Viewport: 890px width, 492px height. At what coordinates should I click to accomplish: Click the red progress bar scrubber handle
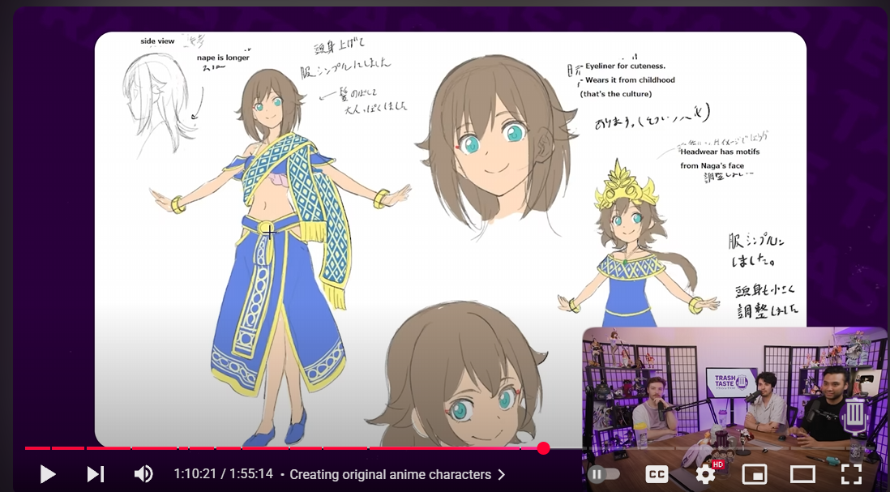[543, 448]
